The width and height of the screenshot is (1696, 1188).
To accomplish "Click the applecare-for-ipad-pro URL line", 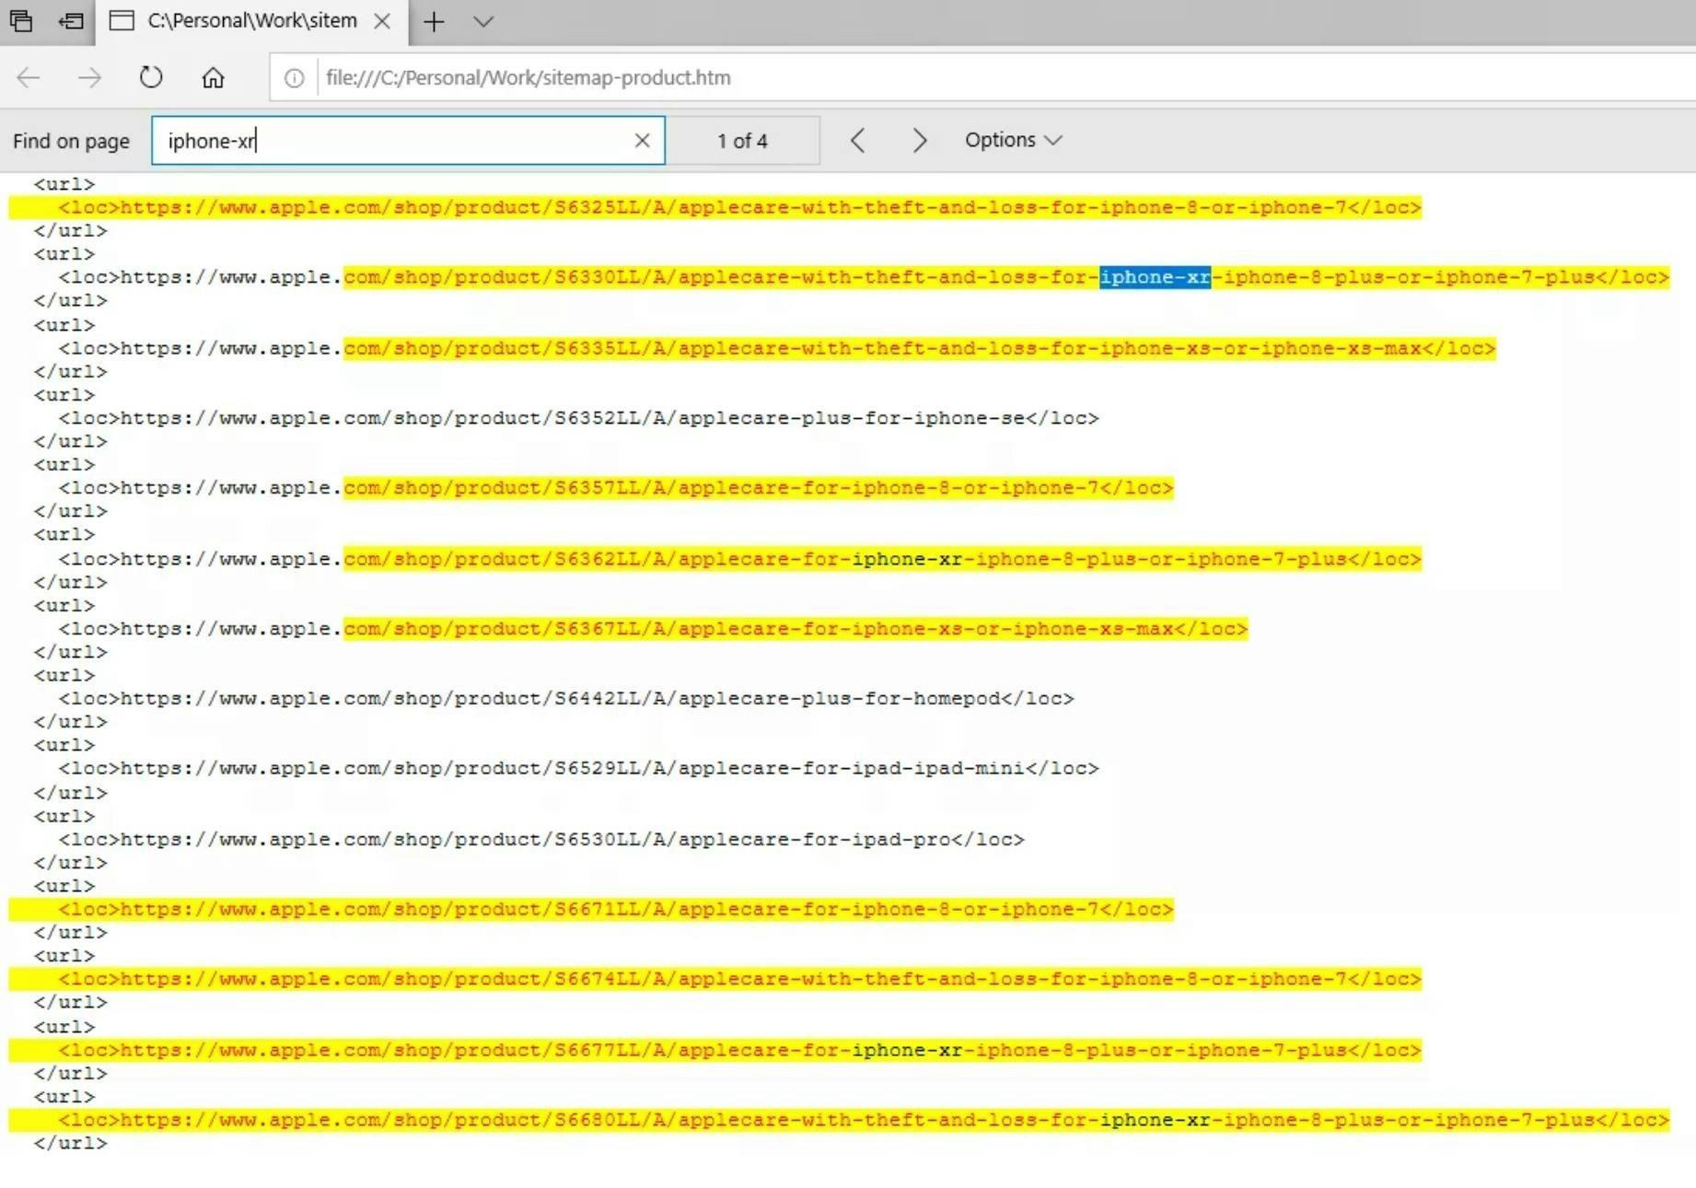I will 541,840.
